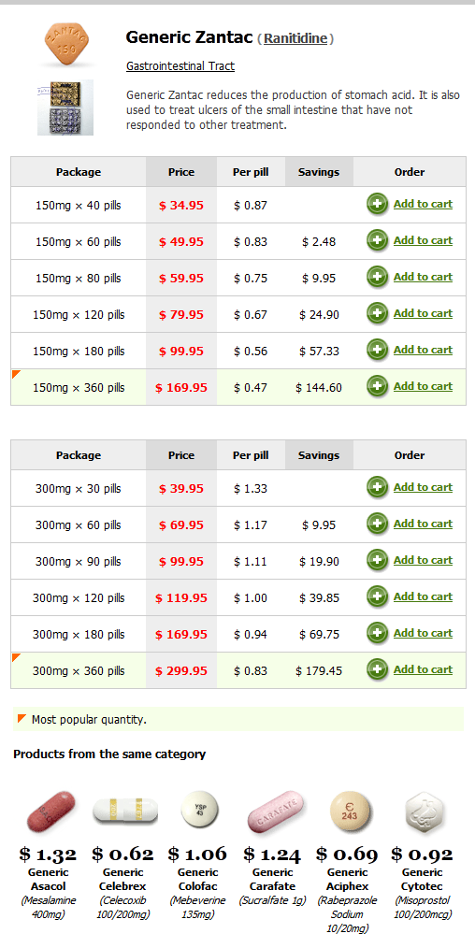Select the Generic Asacol pill image

click(50, 812)
